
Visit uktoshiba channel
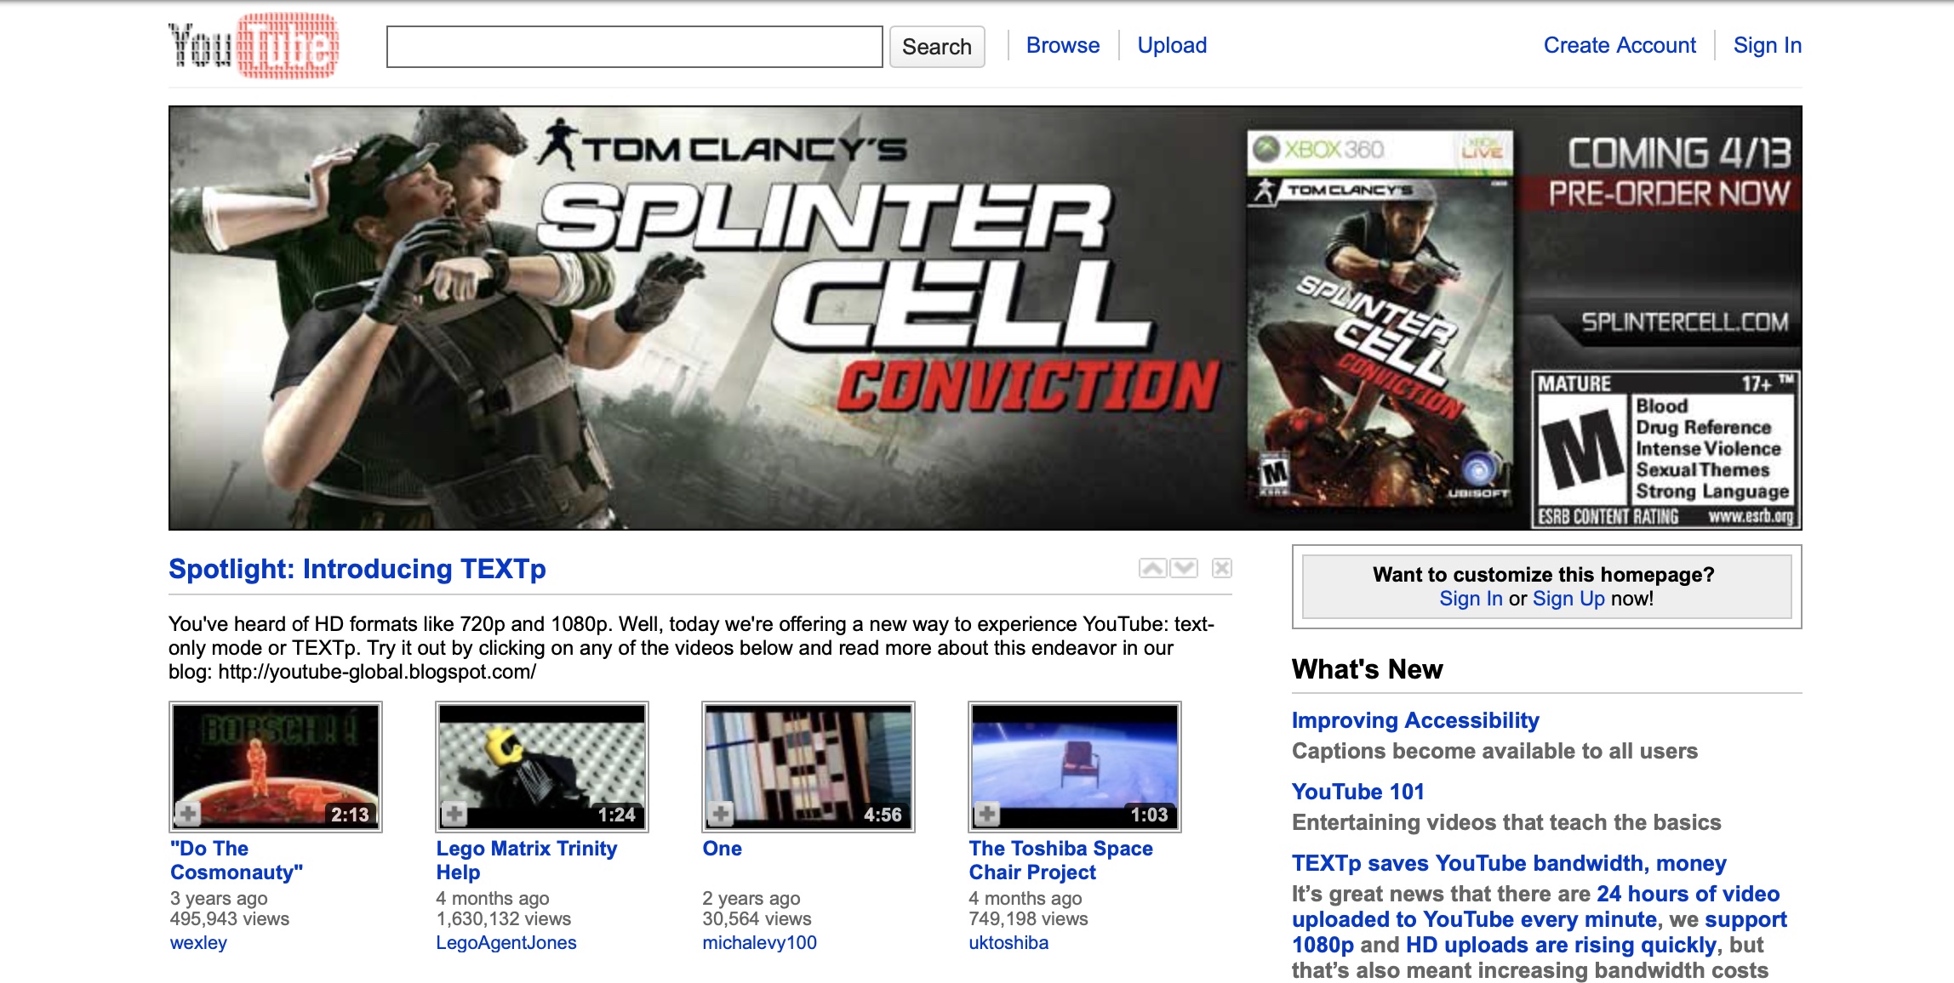(x=1008, y=942)
